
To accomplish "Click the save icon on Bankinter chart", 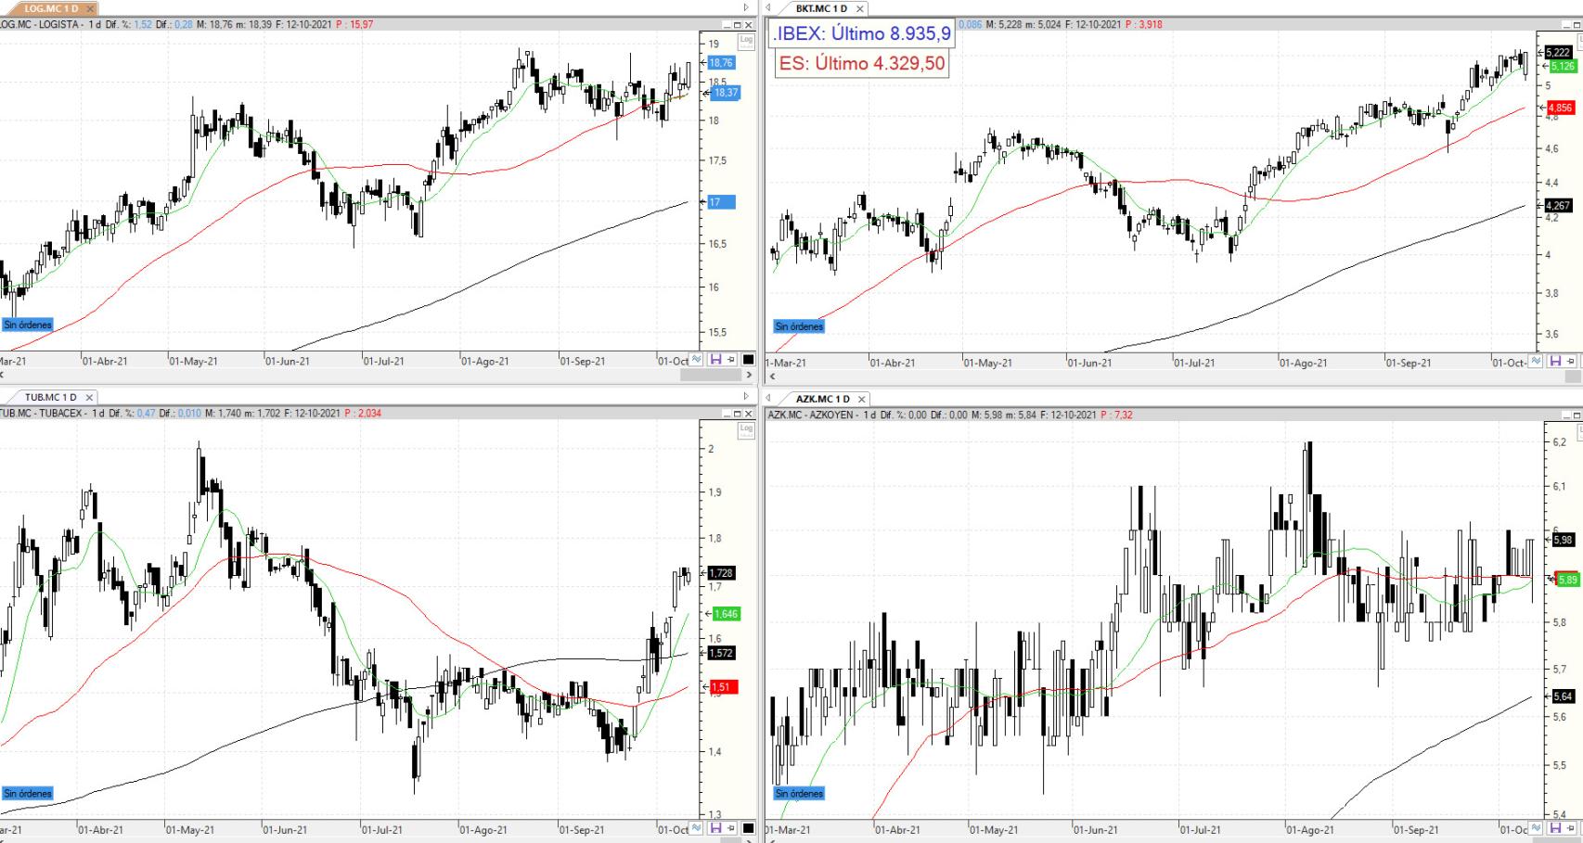I will click(1555, 361).
